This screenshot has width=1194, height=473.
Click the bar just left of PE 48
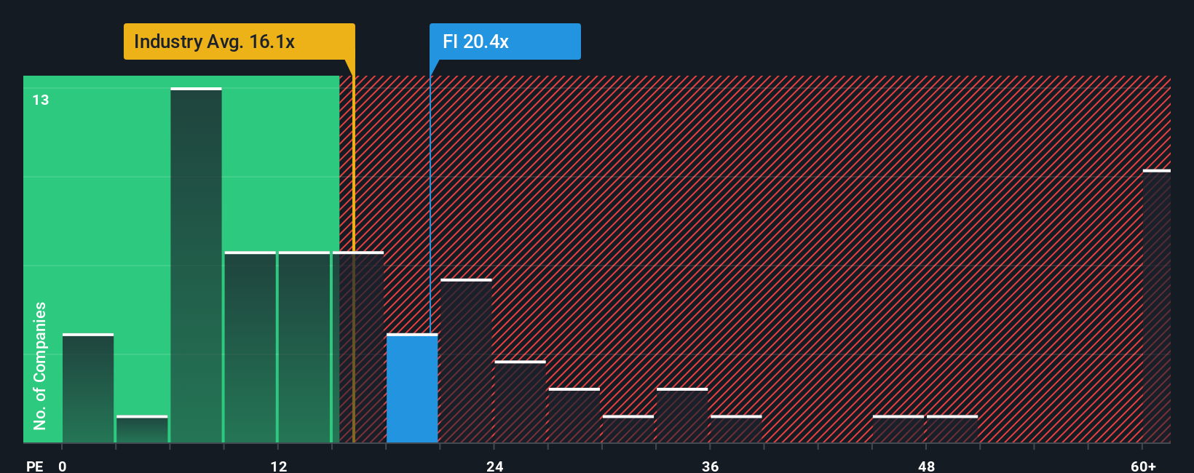[898, 429]
